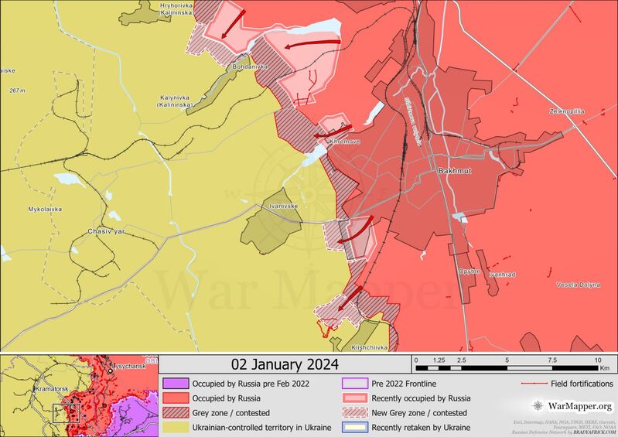Click the New Grey zone / contested legend symbol
This screenshot has width=618, height=437.
pos(353,413)
